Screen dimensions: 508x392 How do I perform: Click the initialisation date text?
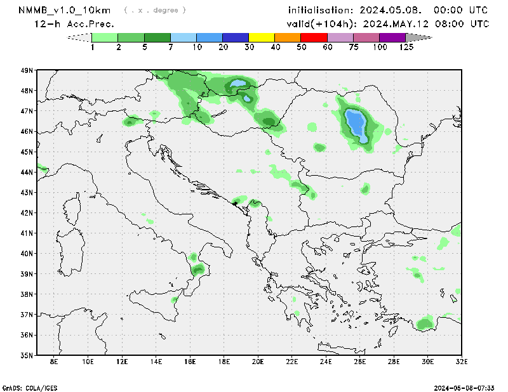pos(388,10)
